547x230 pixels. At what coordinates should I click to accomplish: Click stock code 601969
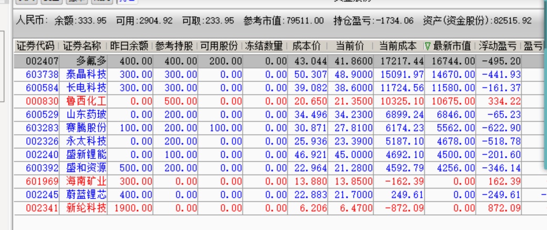(42, 181)
